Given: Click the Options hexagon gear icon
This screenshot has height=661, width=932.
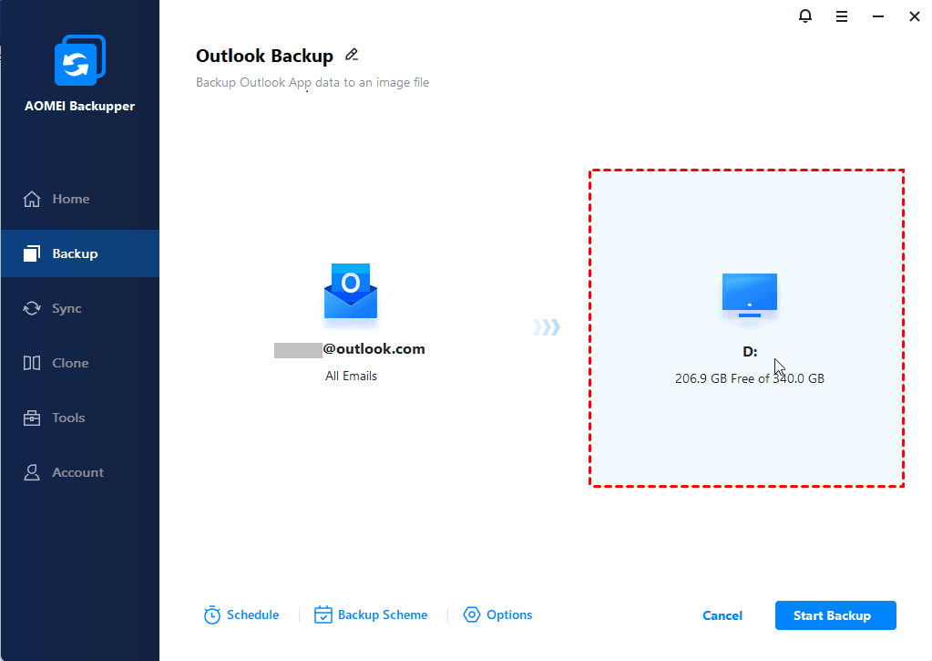Looking at the screenshot, I should (472, 615).
